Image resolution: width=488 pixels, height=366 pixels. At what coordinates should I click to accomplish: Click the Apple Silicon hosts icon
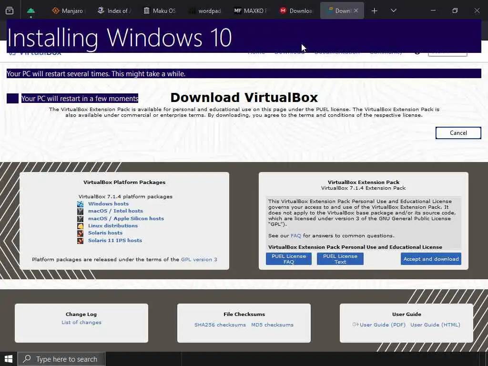click(80, 218)
